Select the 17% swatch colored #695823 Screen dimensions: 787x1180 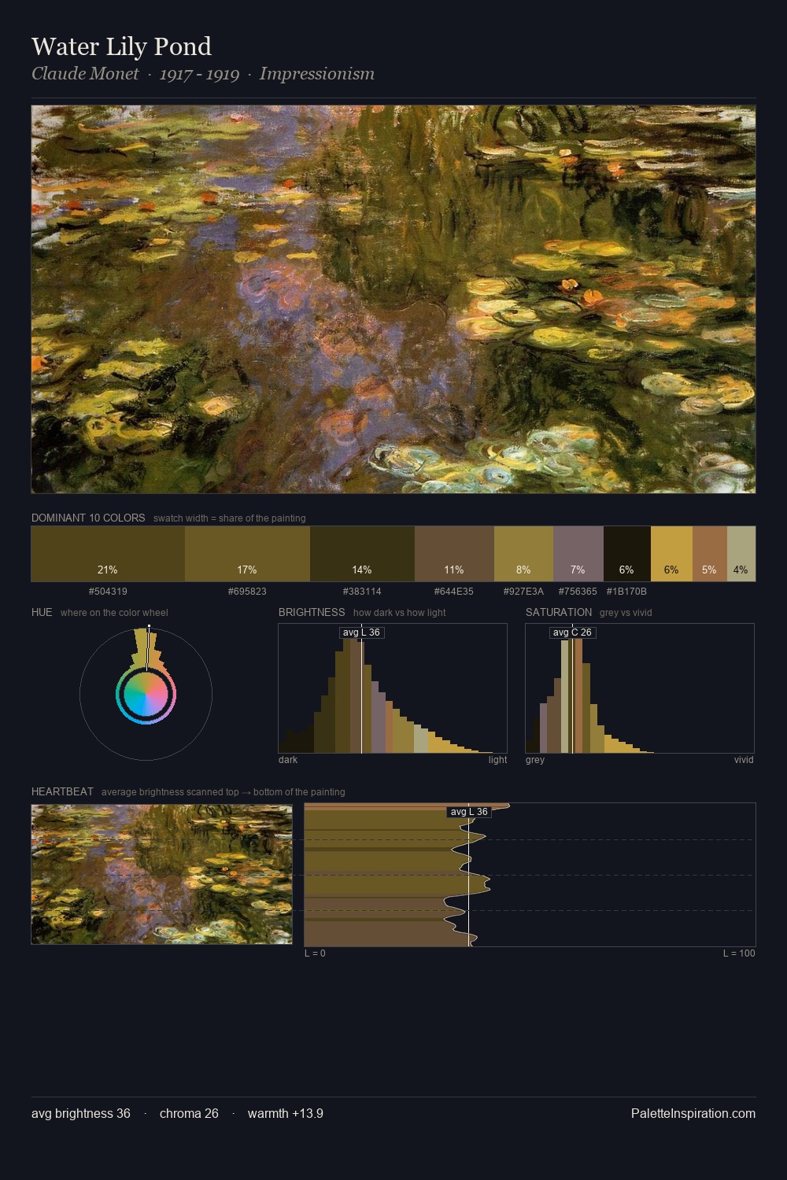tap(247, 554)
